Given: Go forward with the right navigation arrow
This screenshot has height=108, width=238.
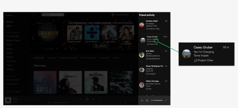Looking at the screenshot, I should pyautogui.click(x=37, y=15).
